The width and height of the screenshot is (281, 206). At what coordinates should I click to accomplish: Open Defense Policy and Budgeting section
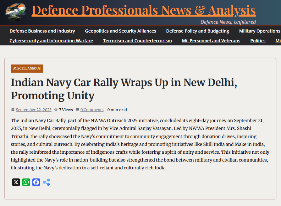(x=197, y=31)
